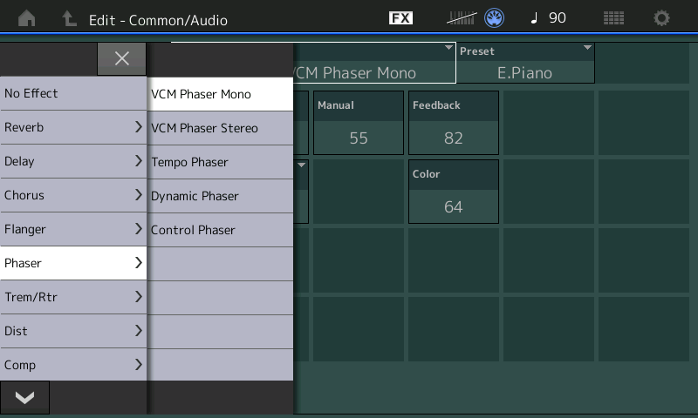The width and height of the screenshot is (698, 418).
Task: Select the Color parameter value 64
Action: click(x=454, y=206)
